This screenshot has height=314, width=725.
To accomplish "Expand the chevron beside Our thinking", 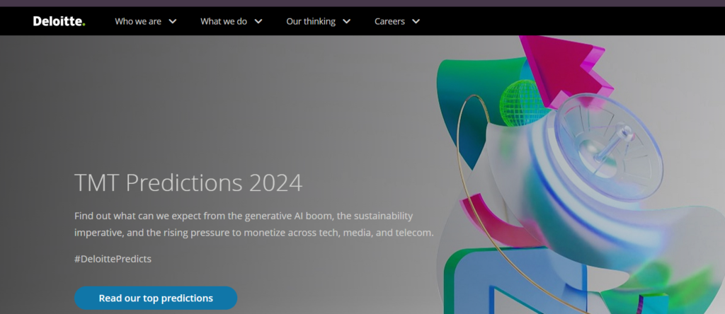I will [346, 21].
